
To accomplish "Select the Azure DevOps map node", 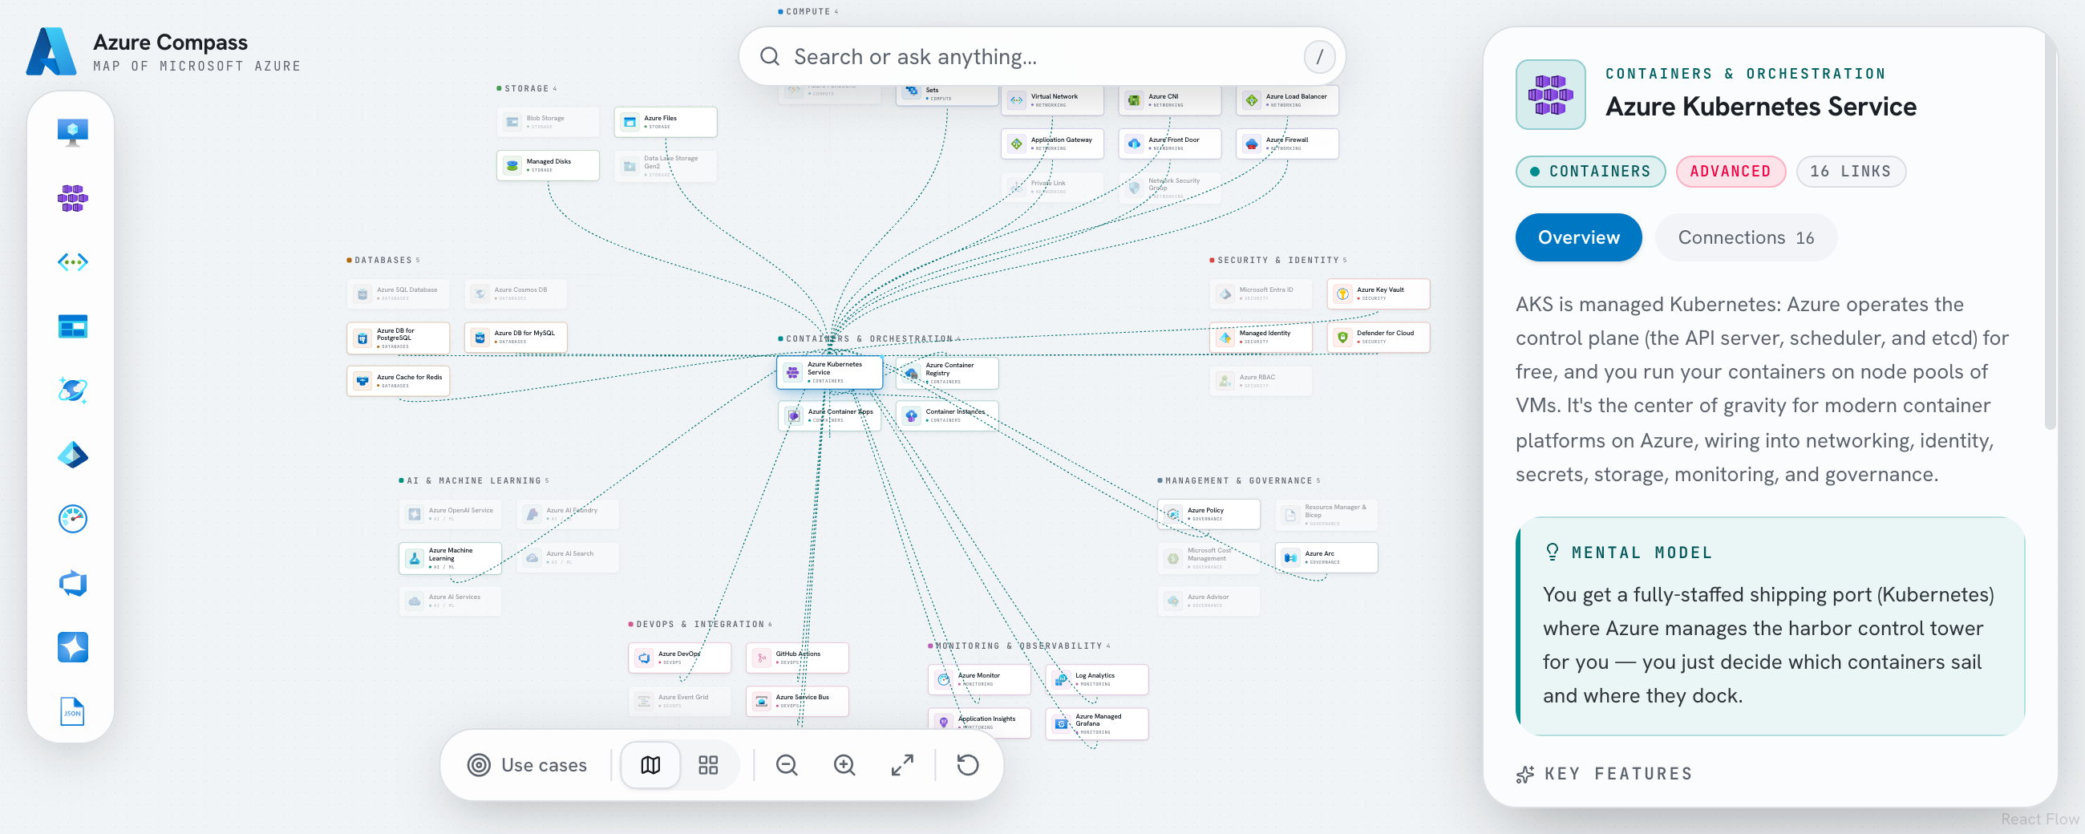I will (680, 658).
